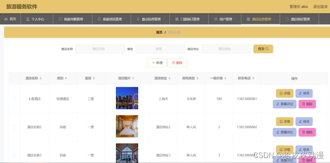Screen dimensions: 330x163
Task: Open the 酒店名称3 room thumbnail
Action: pos(127,153)
